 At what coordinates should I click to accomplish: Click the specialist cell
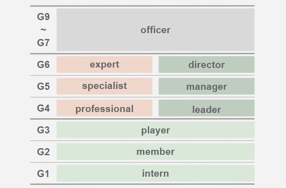[x=105, y=86]
